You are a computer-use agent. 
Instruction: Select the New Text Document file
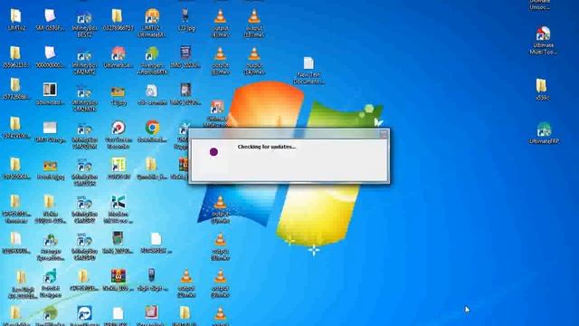coord(308,71)
